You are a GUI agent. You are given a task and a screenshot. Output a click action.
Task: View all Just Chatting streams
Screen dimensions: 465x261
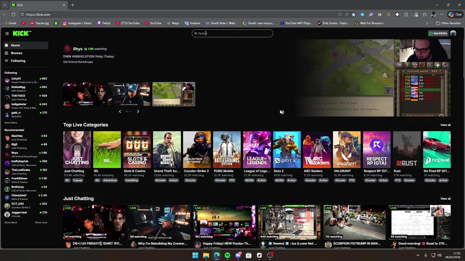(445, 199)
